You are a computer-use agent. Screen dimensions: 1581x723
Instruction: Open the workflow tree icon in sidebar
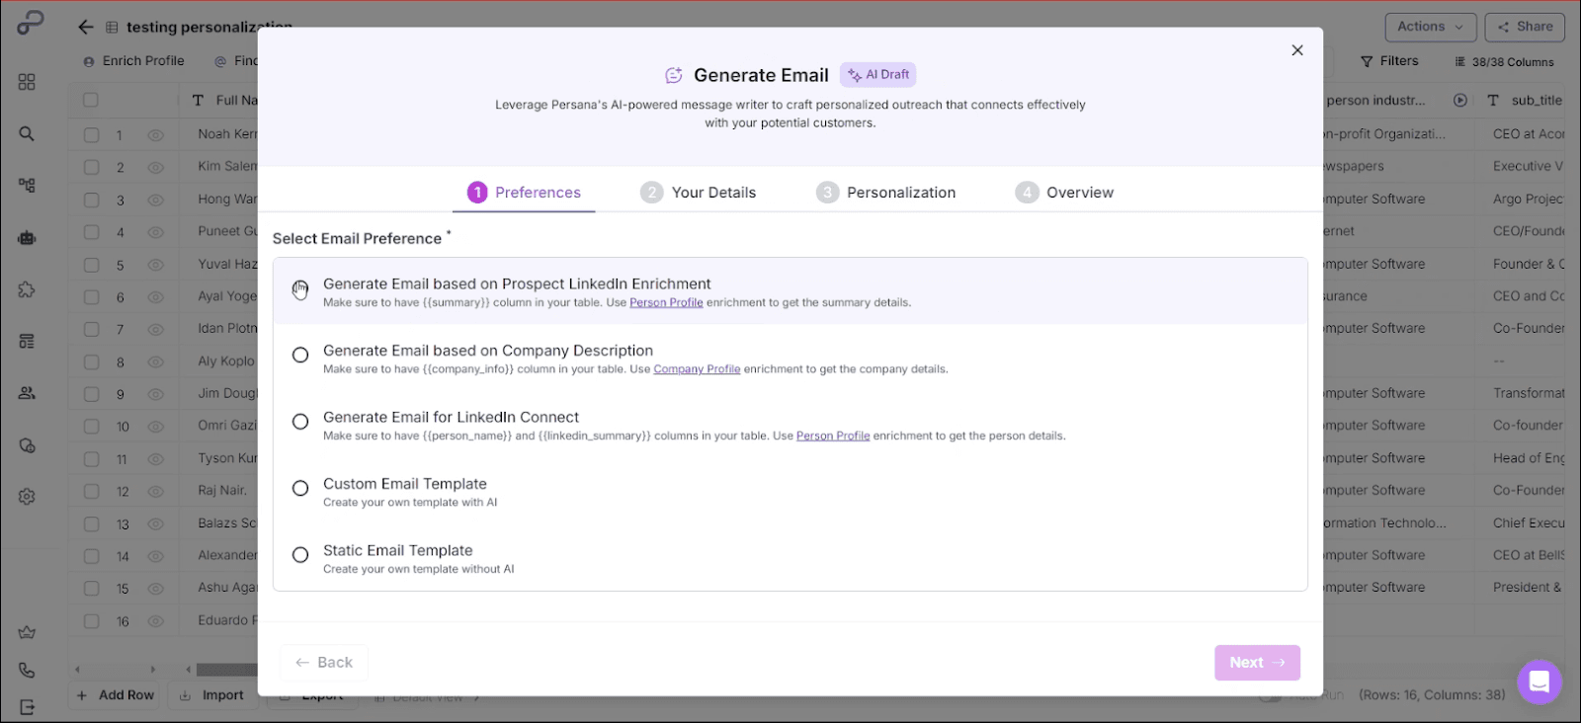point(27,185)
